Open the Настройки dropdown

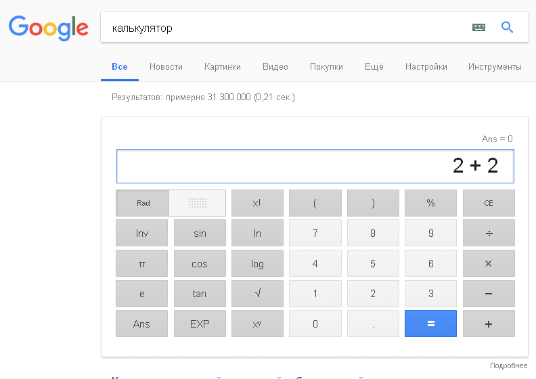[x=426, y=66]
